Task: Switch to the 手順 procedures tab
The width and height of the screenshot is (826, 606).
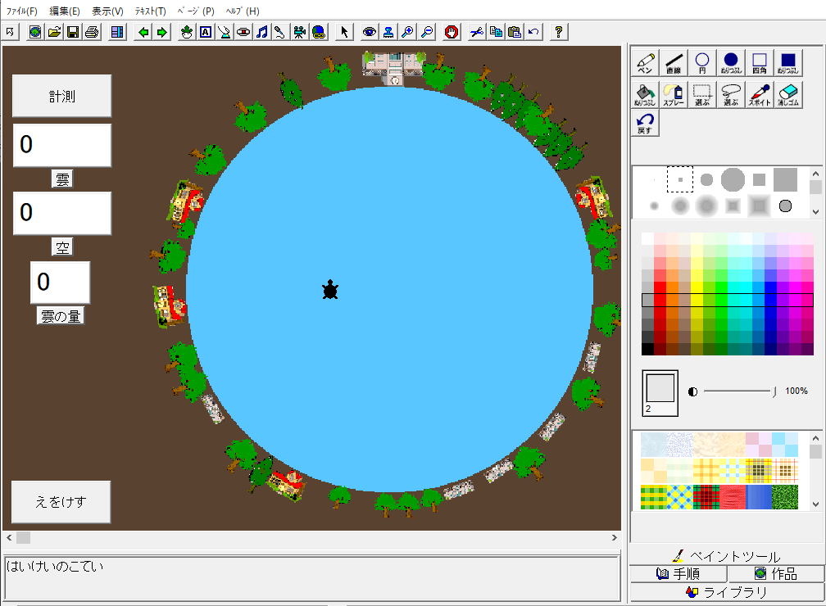Action: coord(678,573)
